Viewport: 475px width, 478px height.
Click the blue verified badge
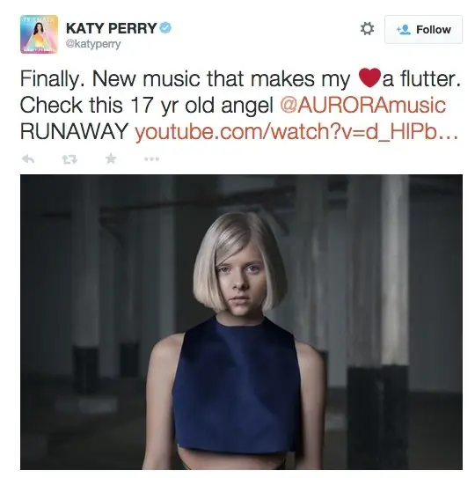[165, 28]
